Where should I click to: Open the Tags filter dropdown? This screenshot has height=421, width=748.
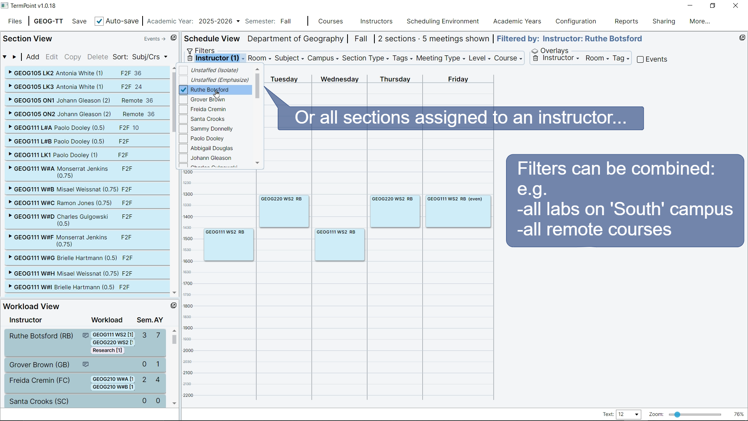402,58
